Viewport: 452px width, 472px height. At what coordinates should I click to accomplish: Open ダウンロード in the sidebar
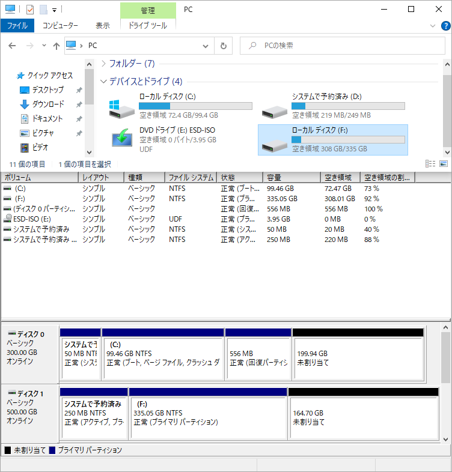42,104
